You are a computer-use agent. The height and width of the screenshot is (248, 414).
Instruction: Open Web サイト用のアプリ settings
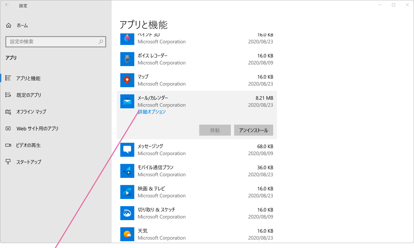(x=37, y=129)
